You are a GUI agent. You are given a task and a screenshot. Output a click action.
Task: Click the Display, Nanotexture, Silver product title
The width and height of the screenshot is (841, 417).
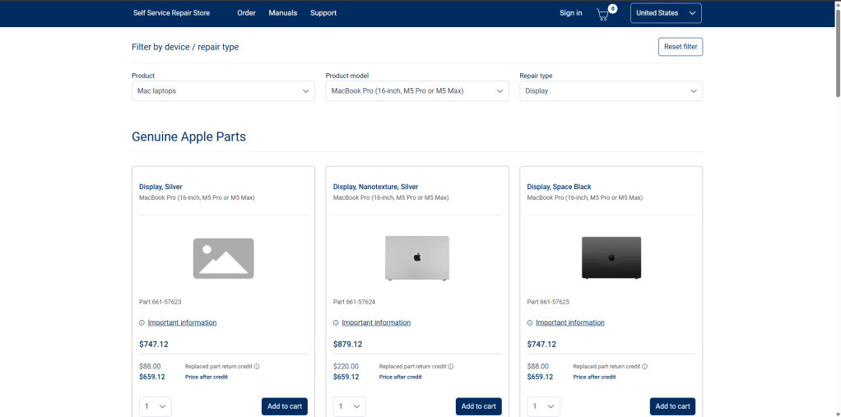tap(375, 187)
